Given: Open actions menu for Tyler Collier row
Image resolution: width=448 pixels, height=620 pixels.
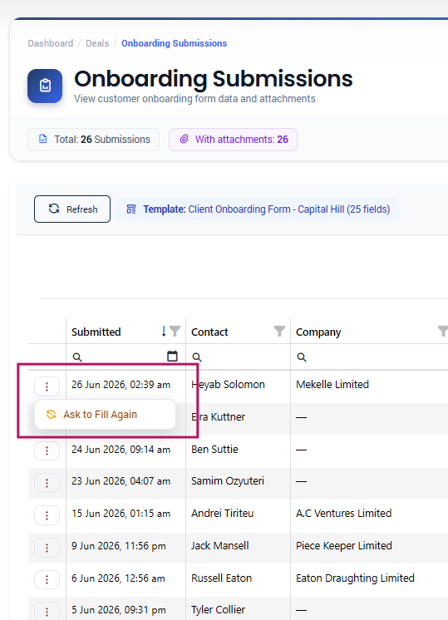Looking at the screenshot, I should click(47, 612).
